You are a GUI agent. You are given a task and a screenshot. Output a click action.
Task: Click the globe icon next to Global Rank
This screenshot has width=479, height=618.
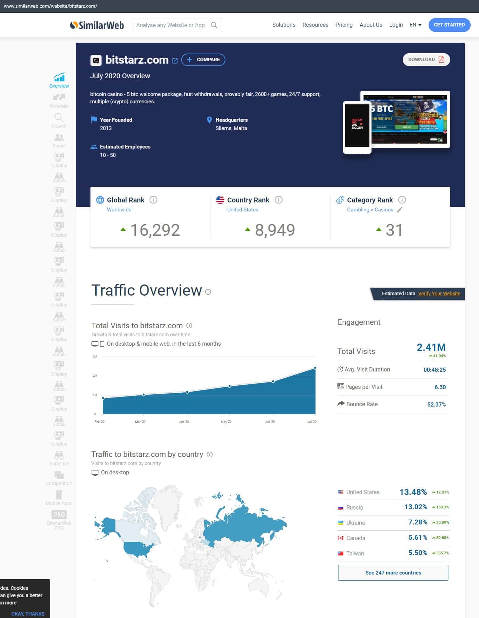coord(100,200)
